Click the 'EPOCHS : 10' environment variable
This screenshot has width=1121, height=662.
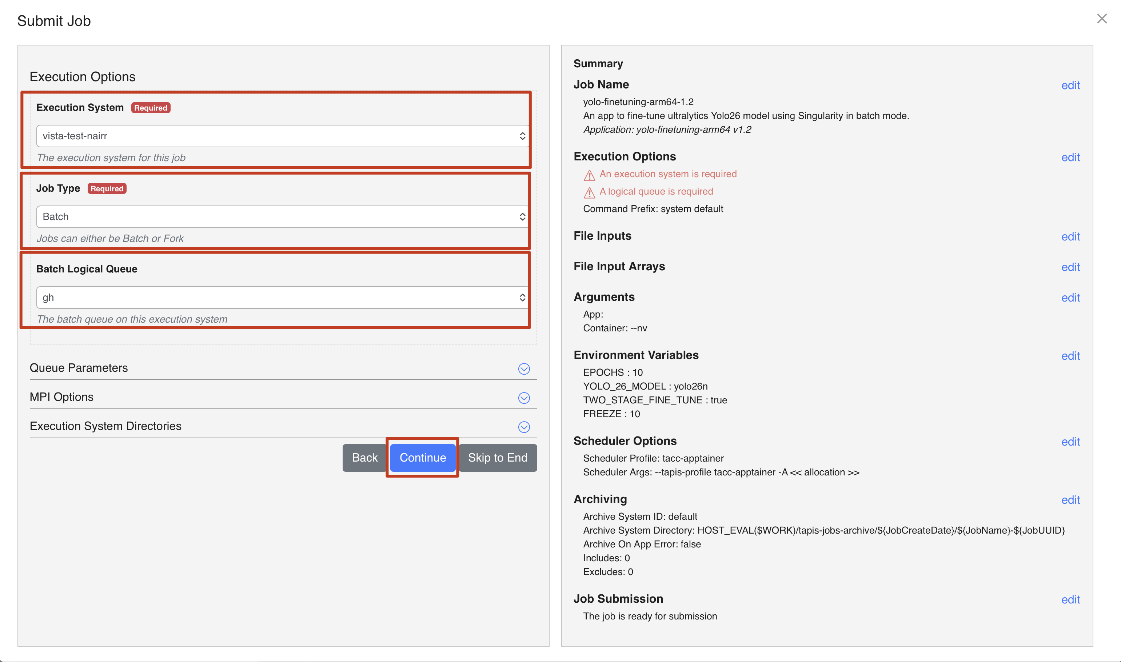(x=613, y=372)
